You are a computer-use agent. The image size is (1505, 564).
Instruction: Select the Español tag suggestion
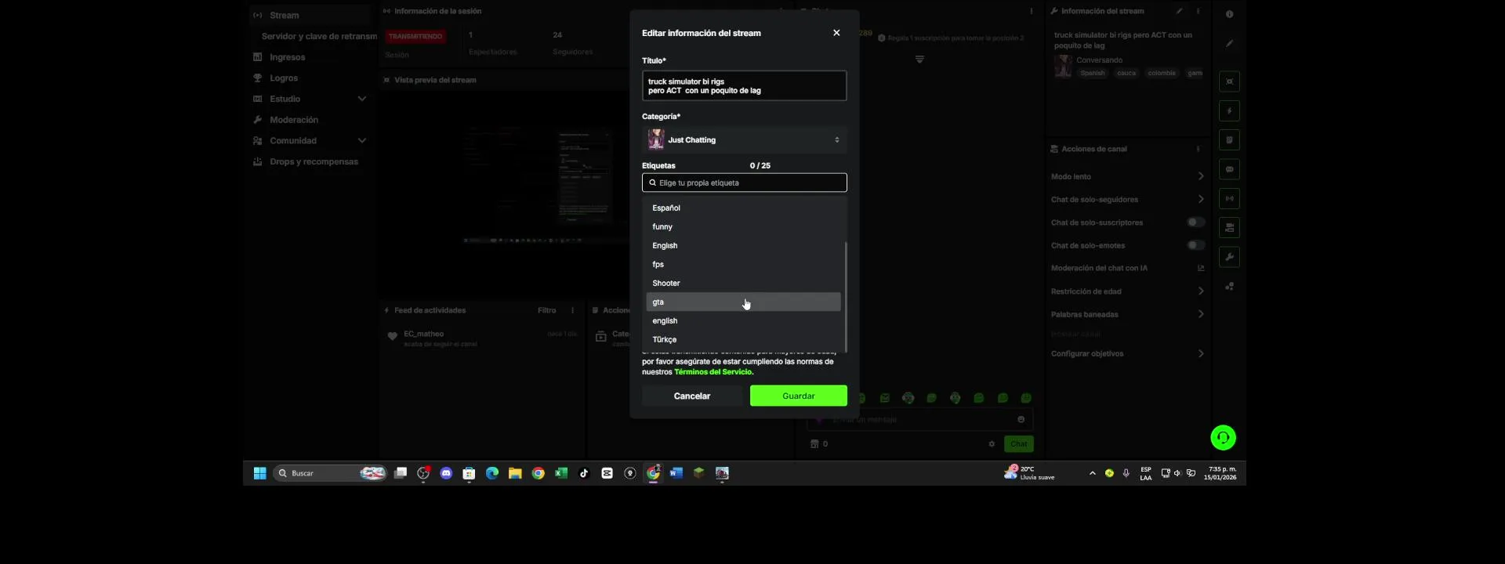click(743, 208)
